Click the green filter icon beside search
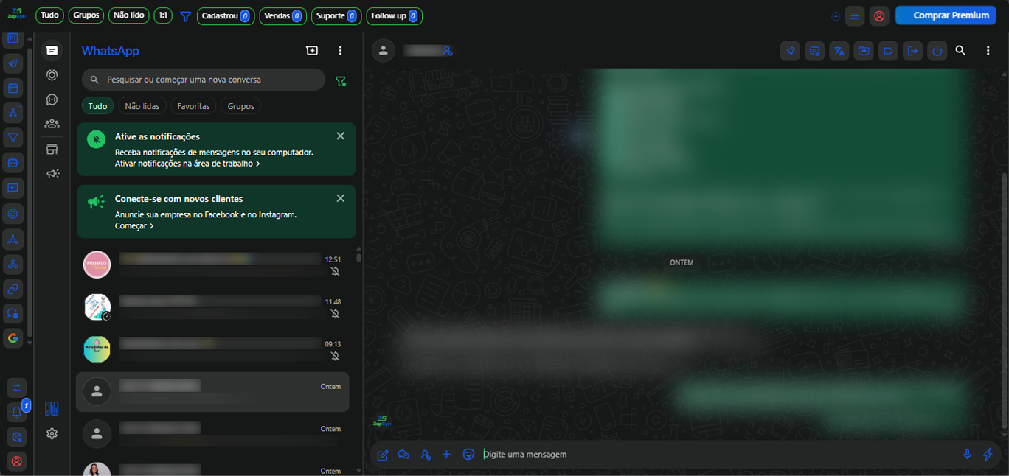The image size is (1009, 476). pos(340,81)
